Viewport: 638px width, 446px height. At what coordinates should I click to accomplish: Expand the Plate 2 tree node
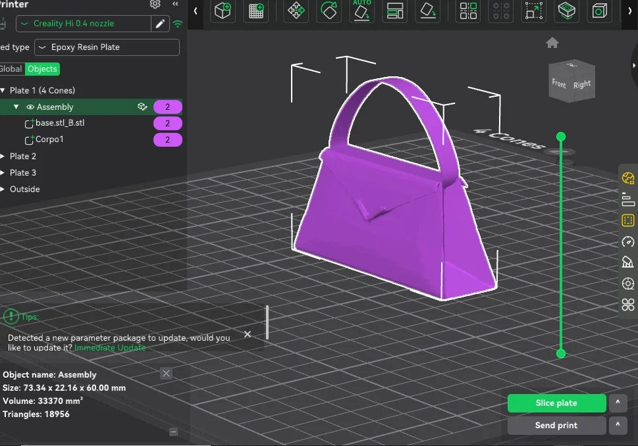pyautogui.click(x=4, y=157)
